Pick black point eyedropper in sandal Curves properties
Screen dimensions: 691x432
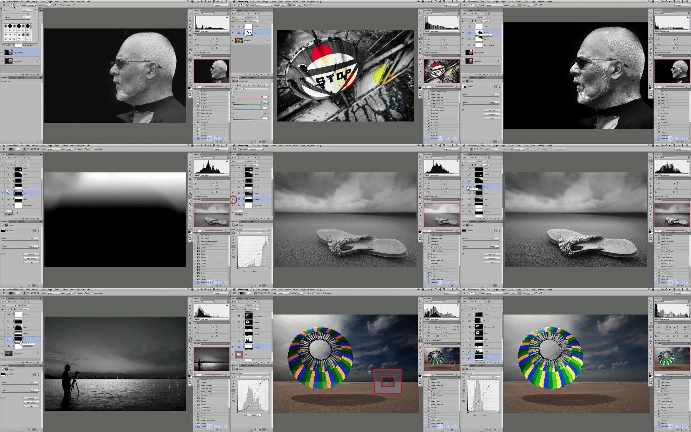[x=233, y=237]
